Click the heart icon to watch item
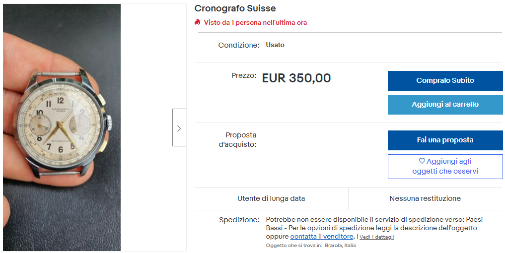Viewport: 505px width, 253px height. pyautogui.click(x=422, y=161)
